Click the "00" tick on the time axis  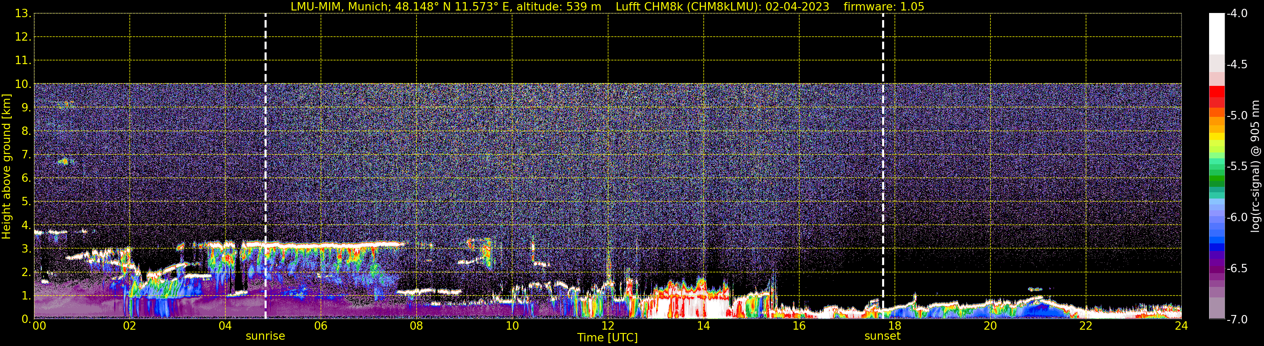pyautogui.click(x=39, y=326)
